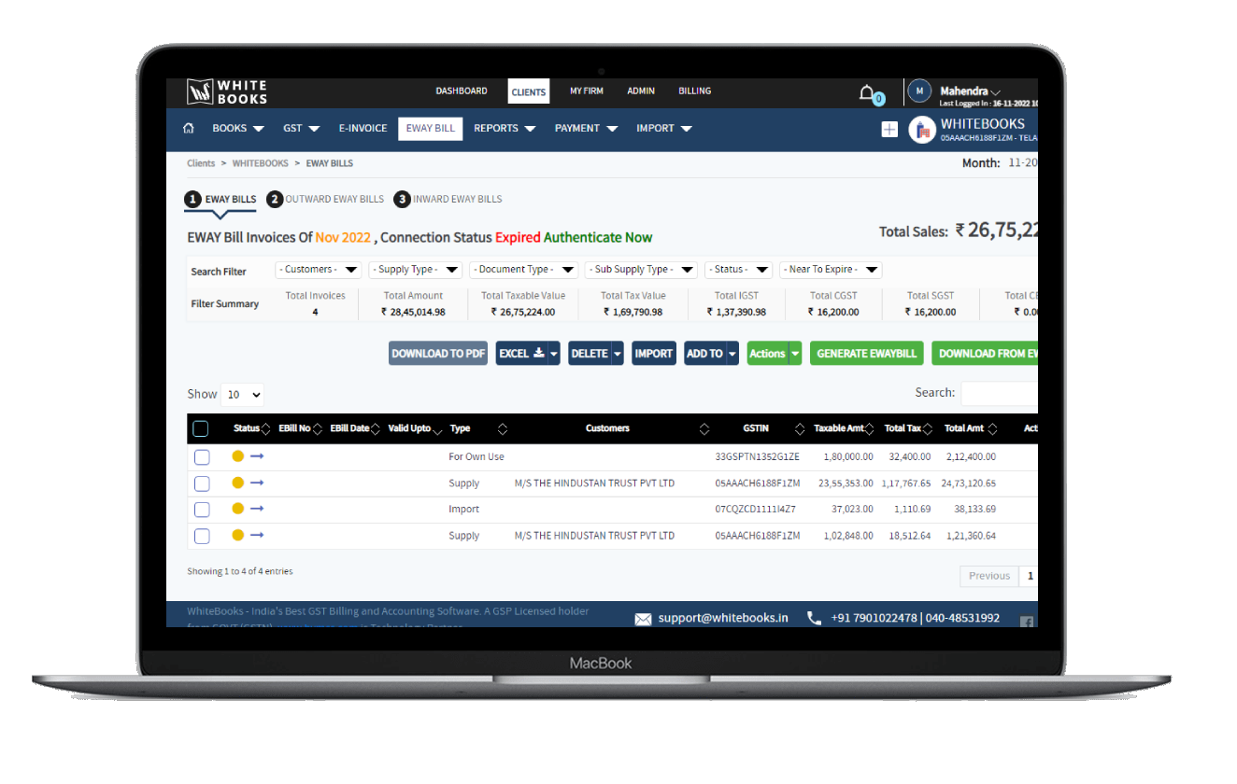The width and height of the screenshot is (1237, 784).
Task: Click the Generate Ewaybill button
Action: [866, 354]
